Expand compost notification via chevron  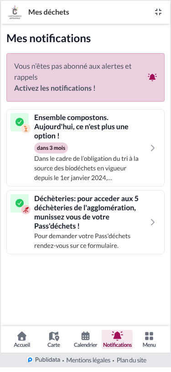(x=153, y=148)
